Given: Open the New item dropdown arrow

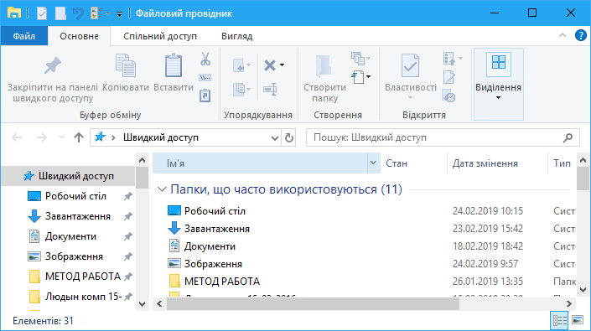Looking at the screenshot, I should [x=368, y=77].
